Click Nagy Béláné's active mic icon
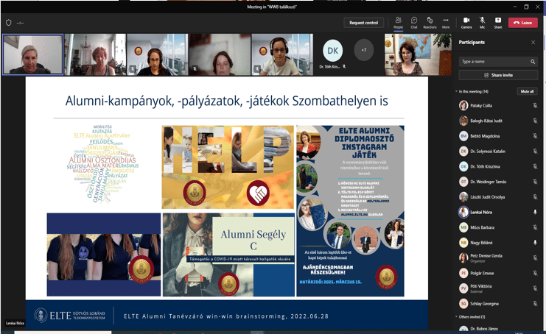Screen dimensions: 546x334 [535, 243]
